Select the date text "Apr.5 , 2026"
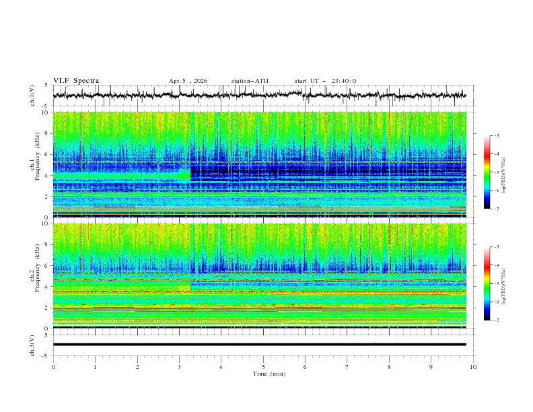Viewport: 533px width, 412px height. tap(188, 81)
